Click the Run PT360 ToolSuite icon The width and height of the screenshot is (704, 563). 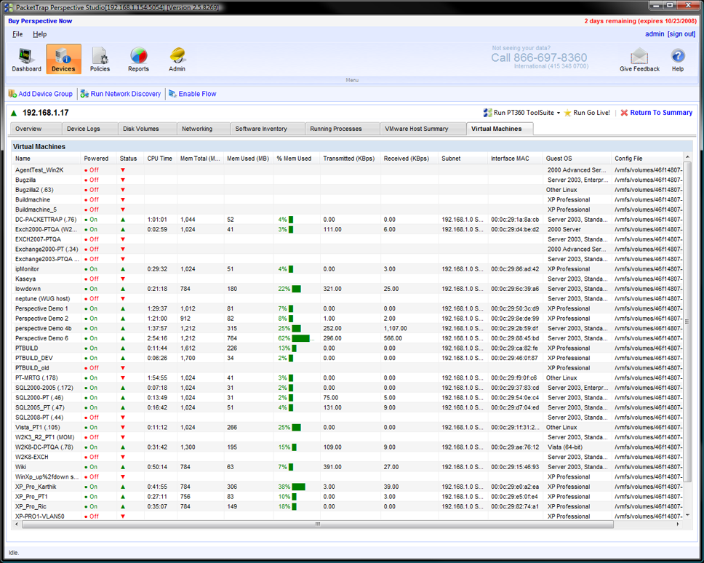pyautogui.click(x=487, y=113)
